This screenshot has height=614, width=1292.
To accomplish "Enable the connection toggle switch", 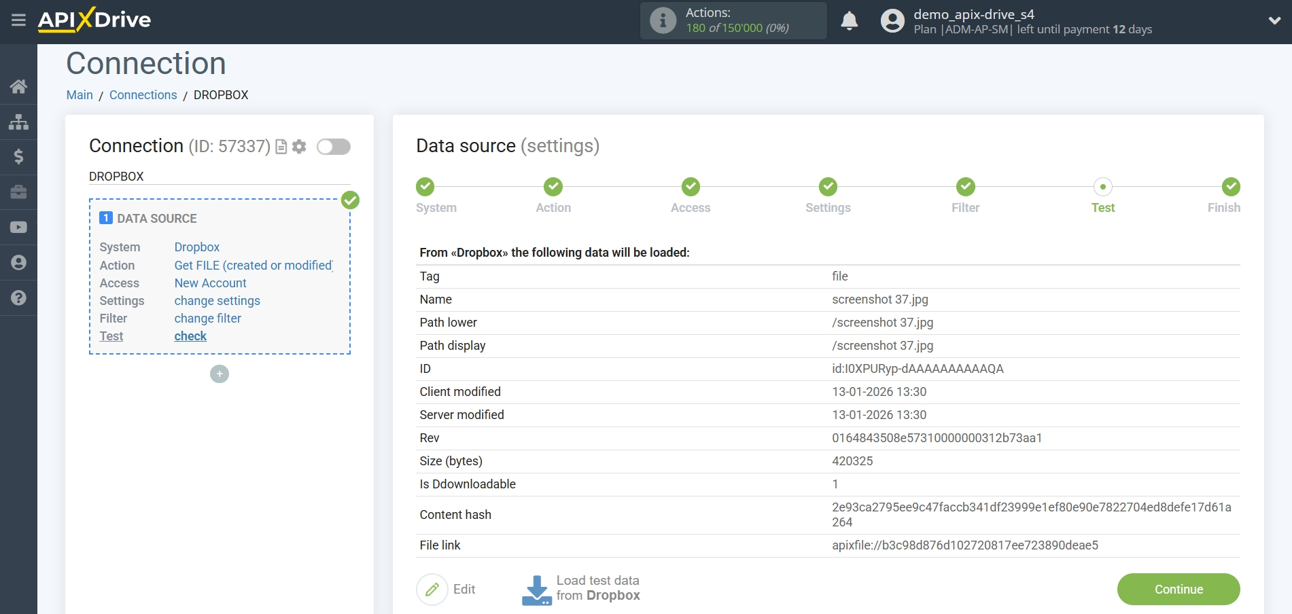I will (333, 146).
